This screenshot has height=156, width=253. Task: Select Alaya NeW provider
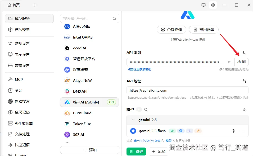pyautogui.click(x=89, y=80)
